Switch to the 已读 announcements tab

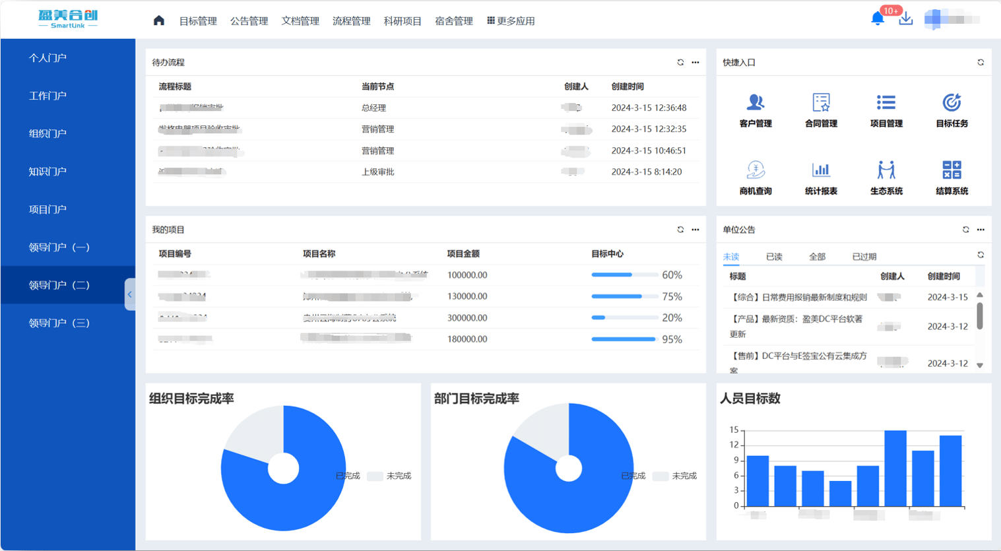coord(773,257)
